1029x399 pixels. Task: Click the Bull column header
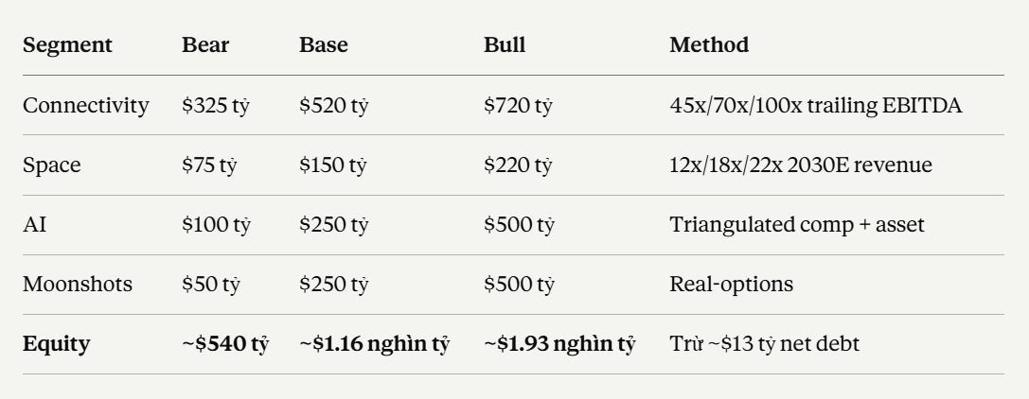pos(505,45)
